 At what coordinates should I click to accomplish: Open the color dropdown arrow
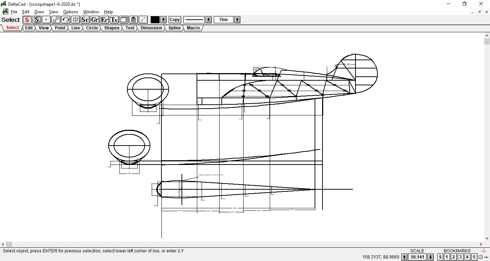click(163, 20)
